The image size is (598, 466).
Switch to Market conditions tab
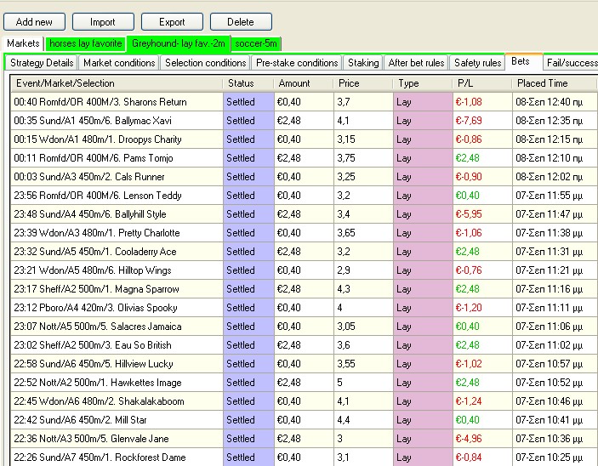coord(119,63)
